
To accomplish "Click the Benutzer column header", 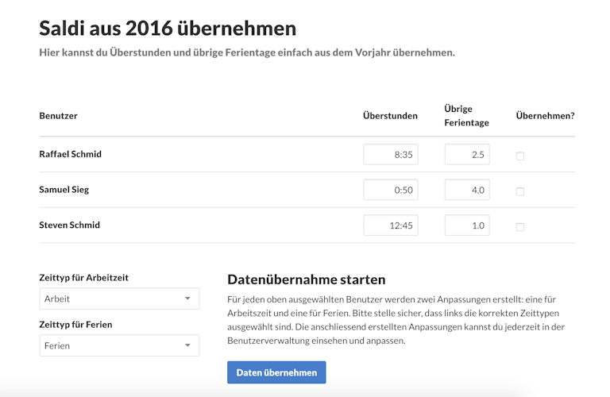I will pyautogui.click(x=58, y=116).
